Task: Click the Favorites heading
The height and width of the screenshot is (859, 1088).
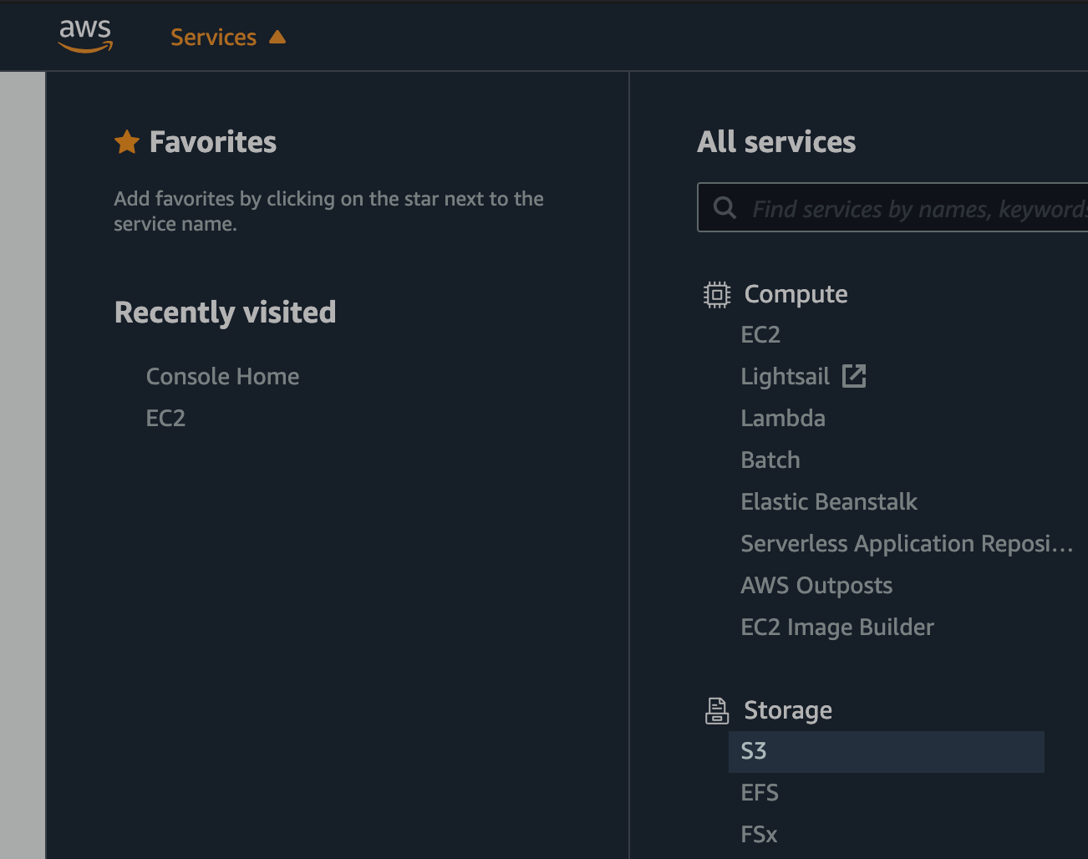Action: tap(213, 142)
